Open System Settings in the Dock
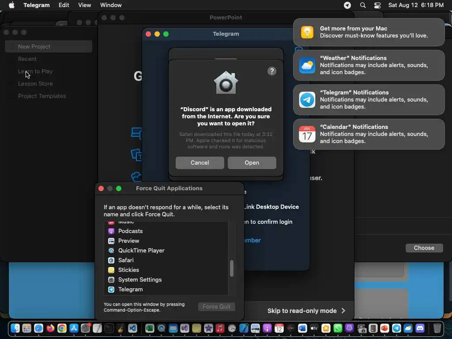 pyautogui.click(x=86, y=328)
